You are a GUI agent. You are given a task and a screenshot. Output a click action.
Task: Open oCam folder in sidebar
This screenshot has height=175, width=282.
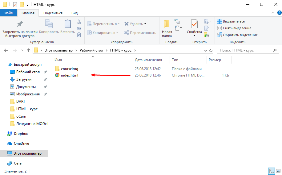point(18,116)
